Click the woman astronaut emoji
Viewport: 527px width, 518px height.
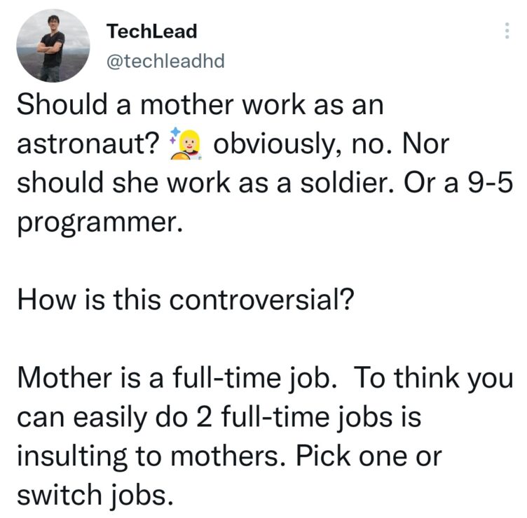pyautogui.click(x=186, y=143)
